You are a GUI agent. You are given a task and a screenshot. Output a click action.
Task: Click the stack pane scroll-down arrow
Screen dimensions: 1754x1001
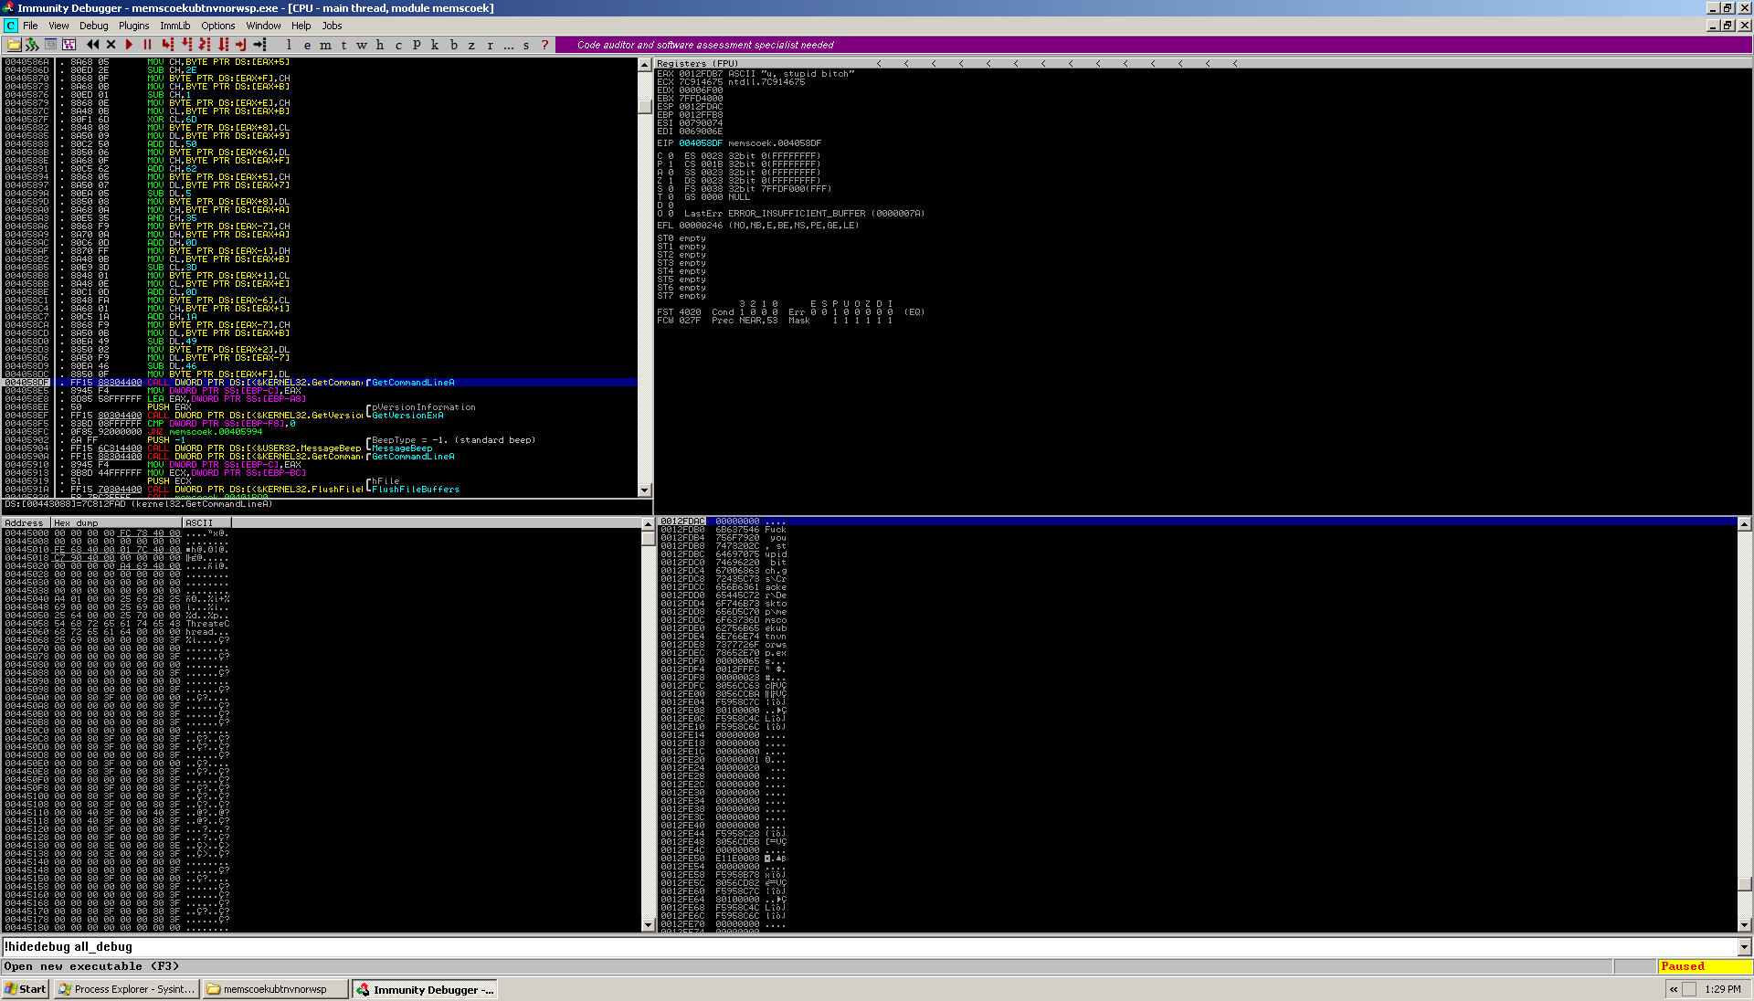coord(1744,924)
